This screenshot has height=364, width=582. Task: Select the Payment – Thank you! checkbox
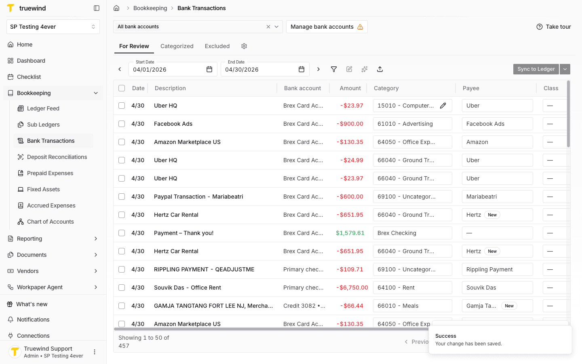click(122, 233)
